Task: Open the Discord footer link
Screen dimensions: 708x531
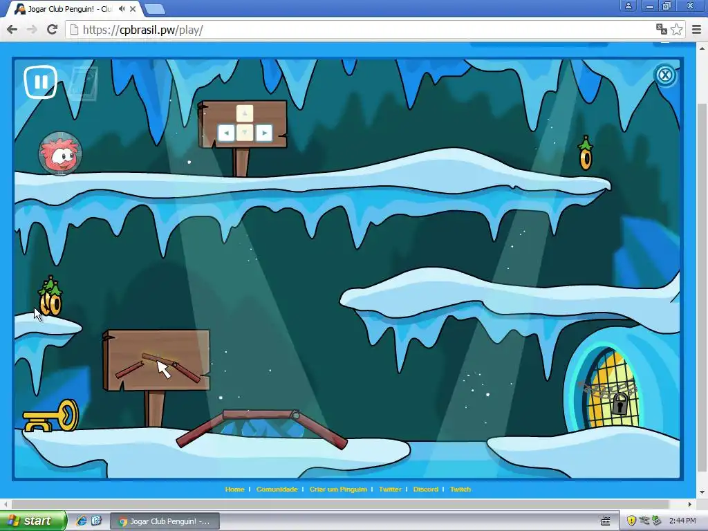Action: click(426, 489)
